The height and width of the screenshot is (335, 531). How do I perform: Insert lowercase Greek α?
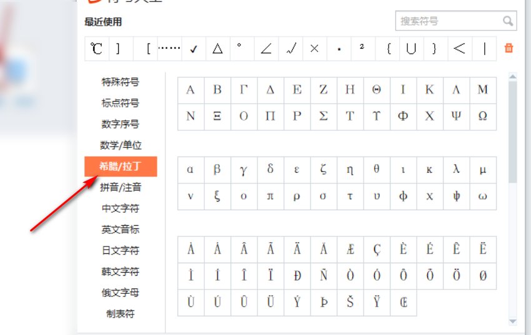pos(191,170)
